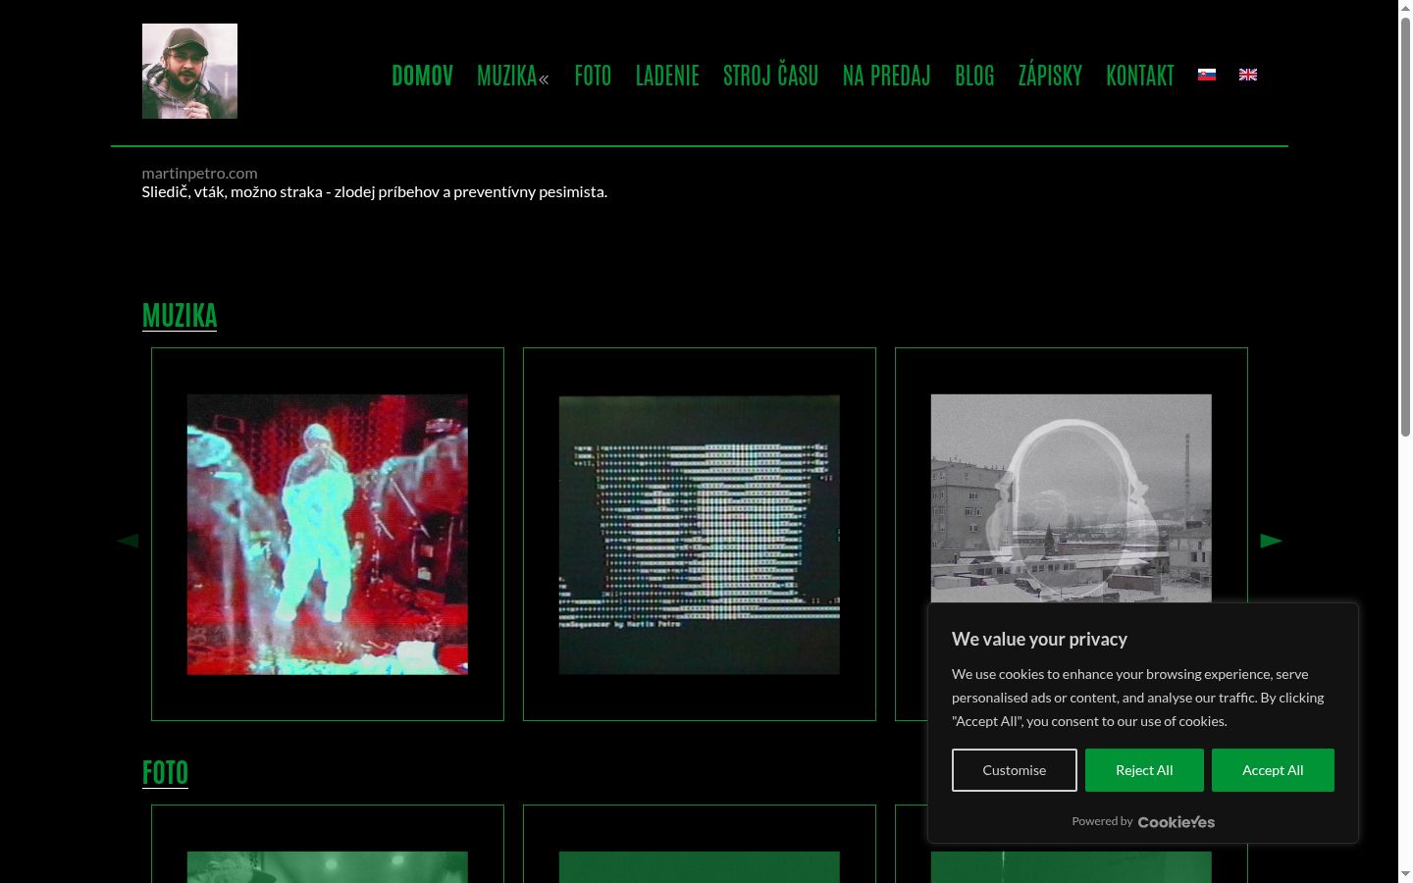This screenshot has height=883, width=1413.
Task: Open the red stage performer thumbnail
Action: click(x=328, y=535)
